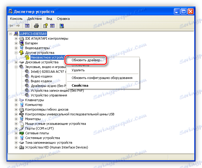Collapse the Другие устройства node
The height and width of the screenshot is (168, 202).
(16, 53)
